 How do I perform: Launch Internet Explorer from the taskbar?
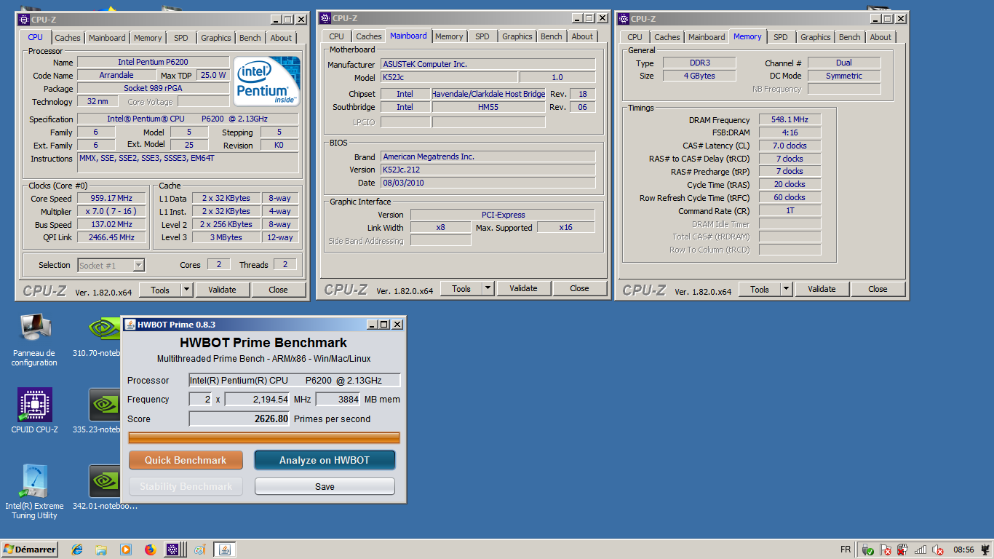[x=76, y=550]
